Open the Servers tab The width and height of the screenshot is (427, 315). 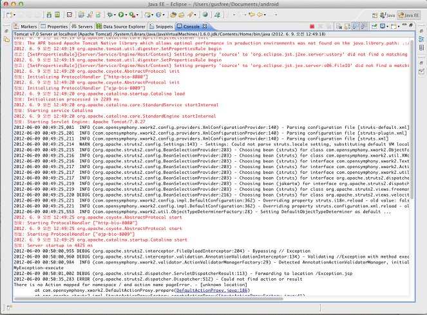click(x=82, y=26)
